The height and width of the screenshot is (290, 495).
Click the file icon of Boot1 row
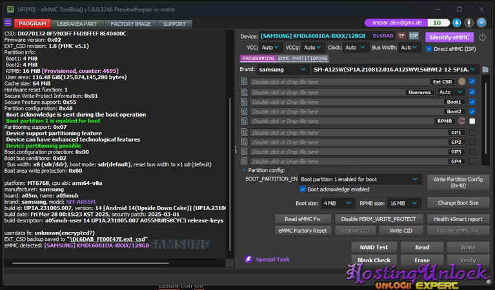click(245, 102)
